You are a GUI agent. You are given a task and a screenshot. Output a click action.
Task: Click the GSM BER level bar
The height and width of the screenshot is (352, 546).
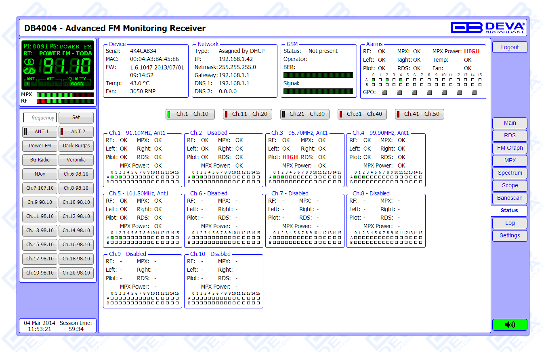pos(318,75)
